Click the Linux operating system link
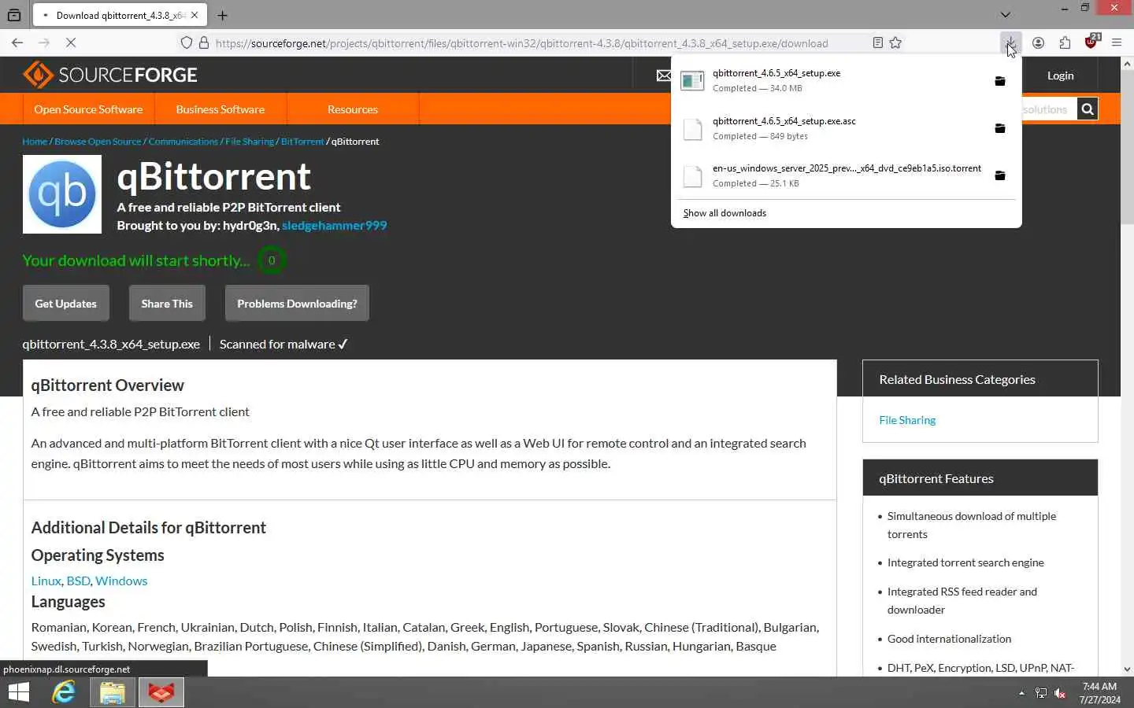 point(46,581)
